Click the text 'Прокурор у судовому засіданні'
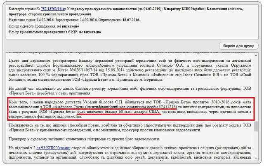 (37, 139)
